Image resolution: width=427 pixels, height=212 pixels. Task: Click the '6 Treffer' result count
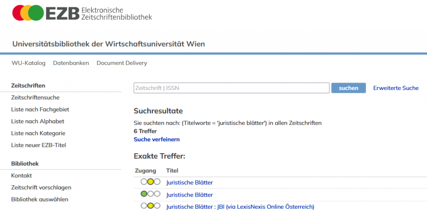145,131
